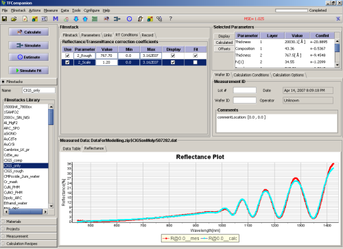Click the calculate icon in toolbar
The width and height of the screenshot is (343, 249).
(106, 19)
